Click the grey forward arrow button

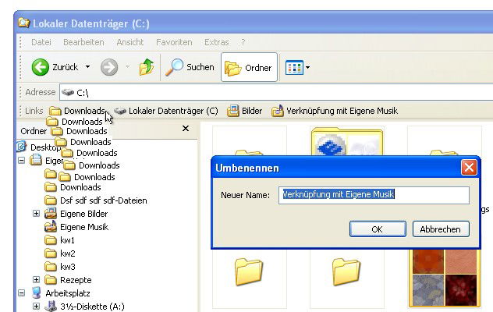pyautogui.click(x=109, y=67)
